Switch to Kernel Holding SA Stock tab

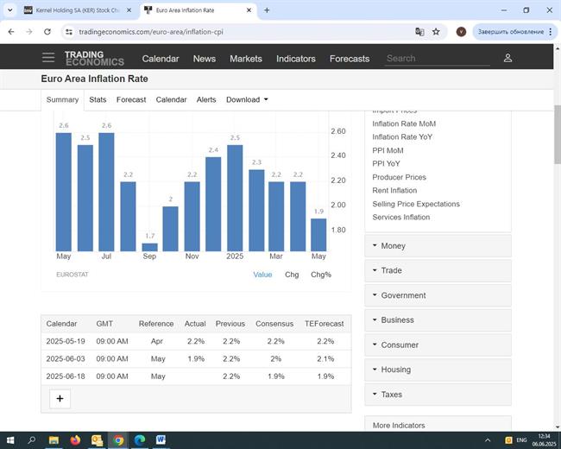[x=77, y=10]
